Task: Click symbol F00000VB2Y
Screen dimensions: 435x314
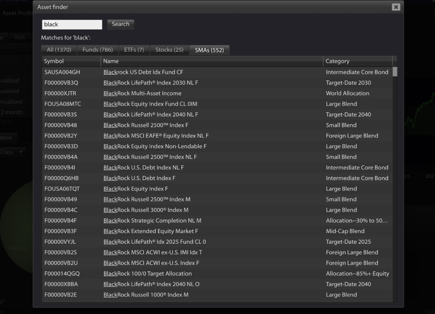Action: 60,136
